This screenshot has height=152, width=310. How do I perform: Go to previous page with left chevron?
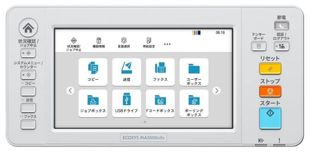[70, 91]
